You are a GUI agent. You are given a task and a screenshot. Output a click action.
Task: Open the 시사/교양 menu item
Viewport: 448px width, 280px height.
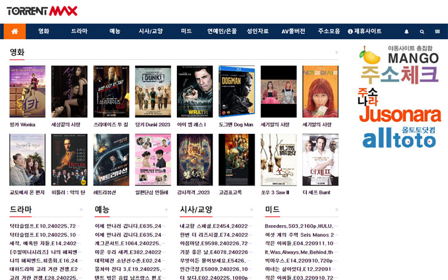[x=151, y=31]
